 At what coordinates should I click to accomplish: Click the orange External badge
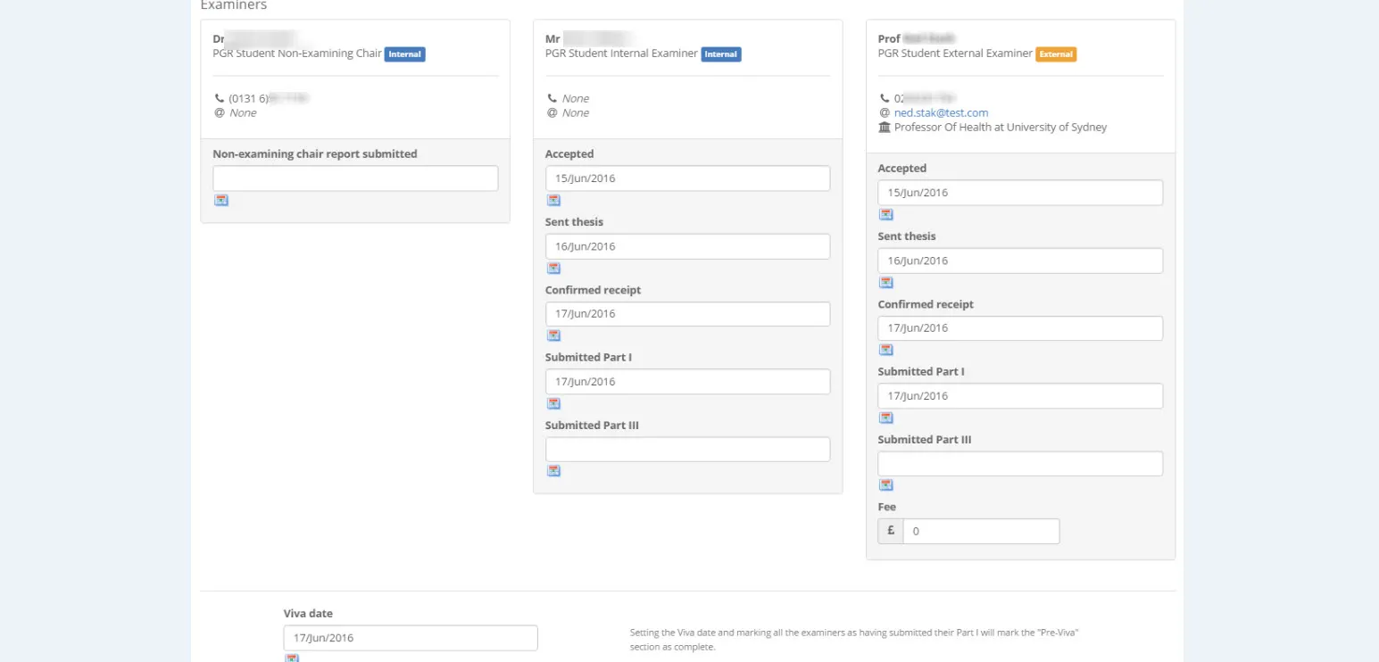(1056, 54)
